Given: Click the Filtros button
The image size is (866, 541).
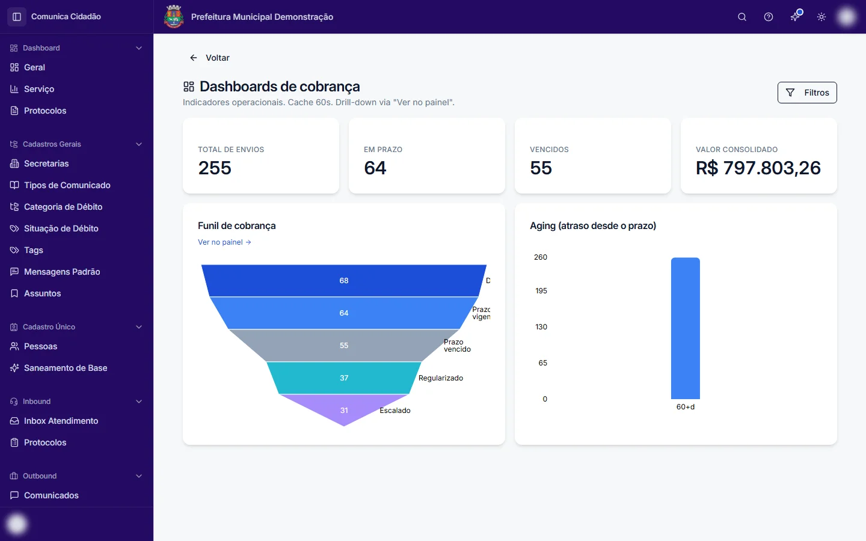Looking at the screenshot, I should click(807, 93).
